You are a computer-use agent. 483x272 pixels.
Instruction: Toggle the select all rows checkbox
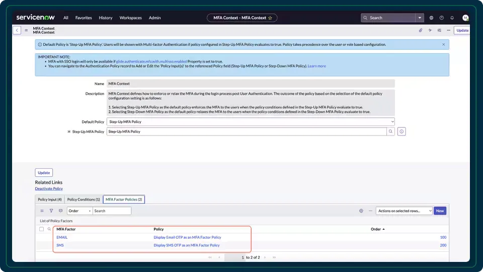tap(41, 229)
